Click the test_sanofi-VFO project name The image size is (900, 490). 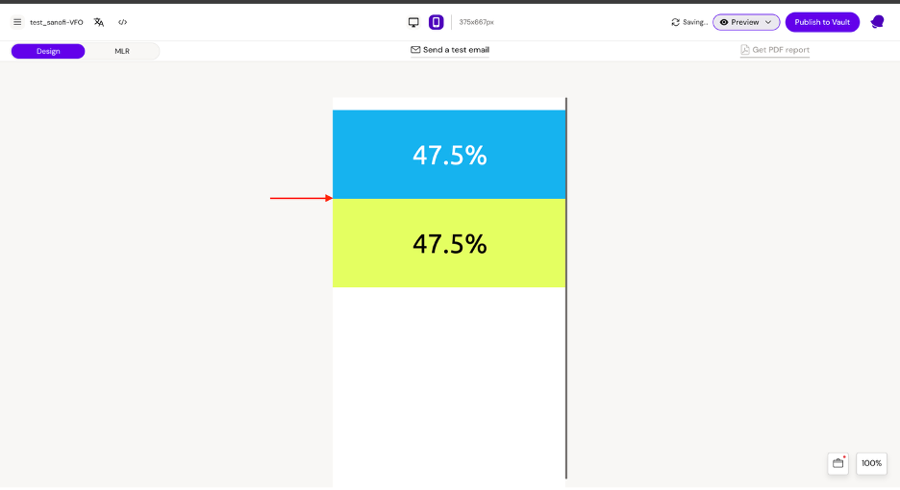57,22
